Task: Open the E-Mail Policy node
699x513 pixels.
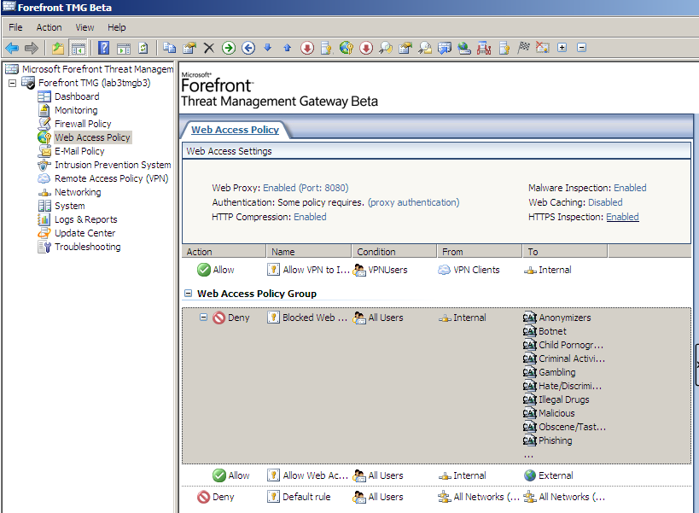Action: click(x=79, y=151)
